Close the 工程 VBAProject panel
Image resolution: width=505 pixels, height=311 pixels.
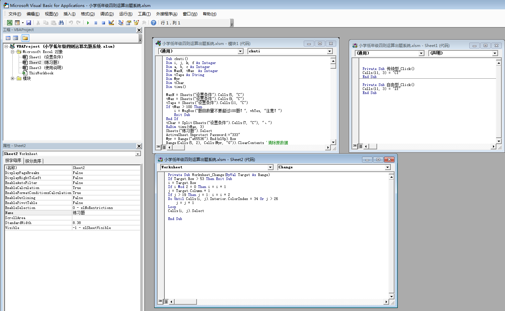pos(139,30)
